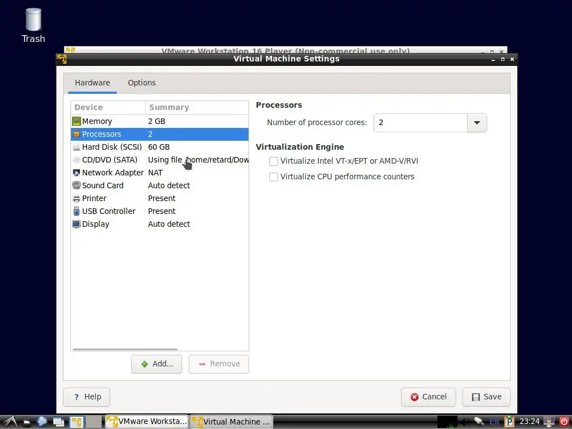The image size is (572, 429).
Task: Open the Trash on the desktop
Action: 33,26
